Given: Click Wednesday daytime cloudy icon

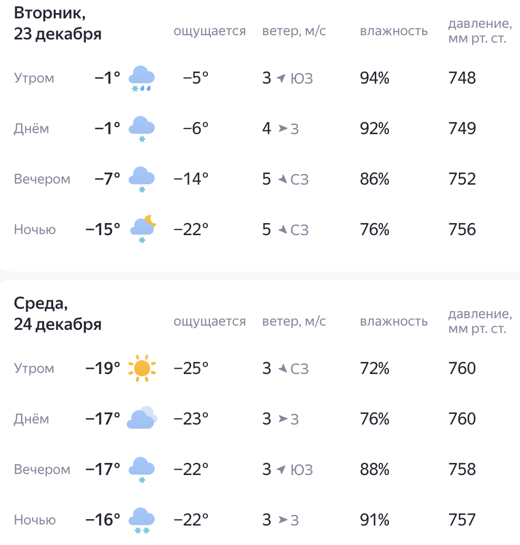Looking at the screenshot, I should pos(142,419).
